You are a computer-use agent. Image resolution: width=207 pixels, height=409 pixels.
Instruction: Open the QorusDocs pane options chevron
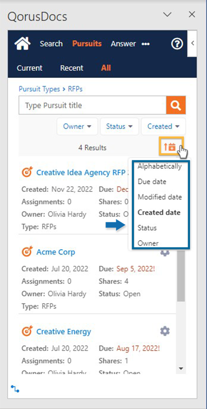[x=167, y=14]
